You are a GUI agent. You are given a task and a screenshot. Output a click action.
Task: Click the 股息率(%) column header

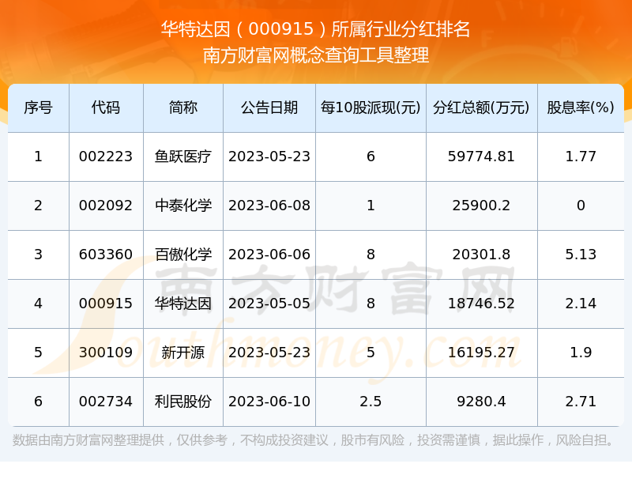click(x=581, y=107)
